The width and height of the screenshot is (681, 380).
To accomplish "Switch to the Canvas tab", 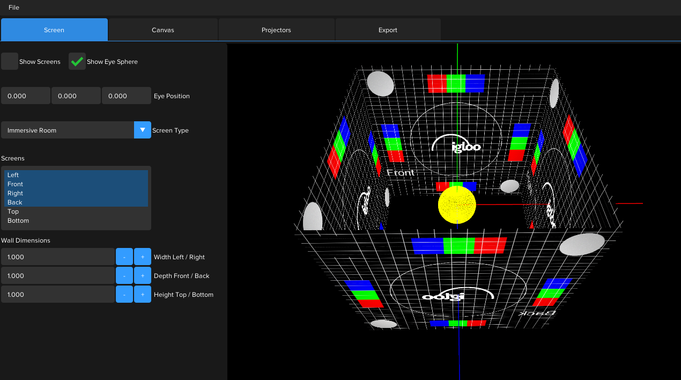I will 163,30.
